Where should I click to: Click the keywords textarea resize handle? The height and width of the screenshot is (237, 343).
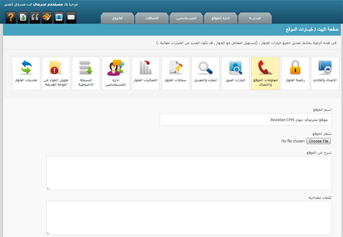point(48,233)
